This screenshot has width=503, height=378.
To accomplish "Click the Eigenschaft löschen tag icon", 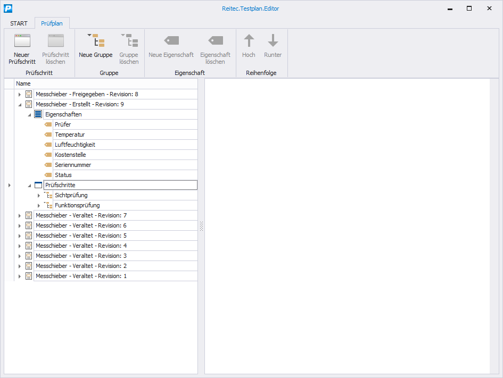I will coord(215,41).
